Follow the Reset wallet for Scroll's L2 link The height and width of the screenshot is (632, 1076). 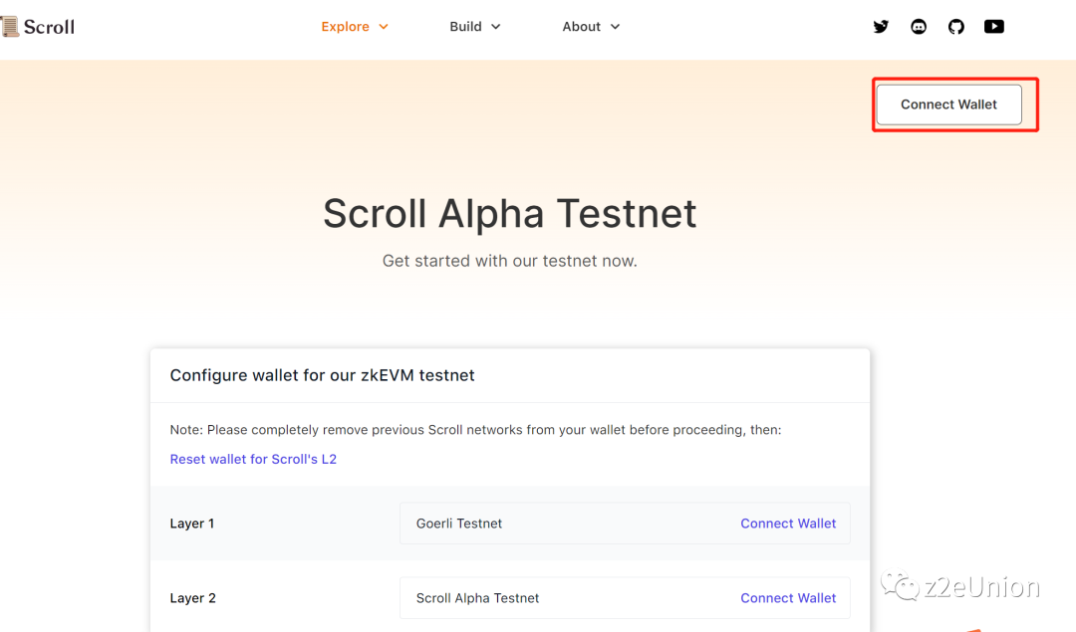pos(253,459)
